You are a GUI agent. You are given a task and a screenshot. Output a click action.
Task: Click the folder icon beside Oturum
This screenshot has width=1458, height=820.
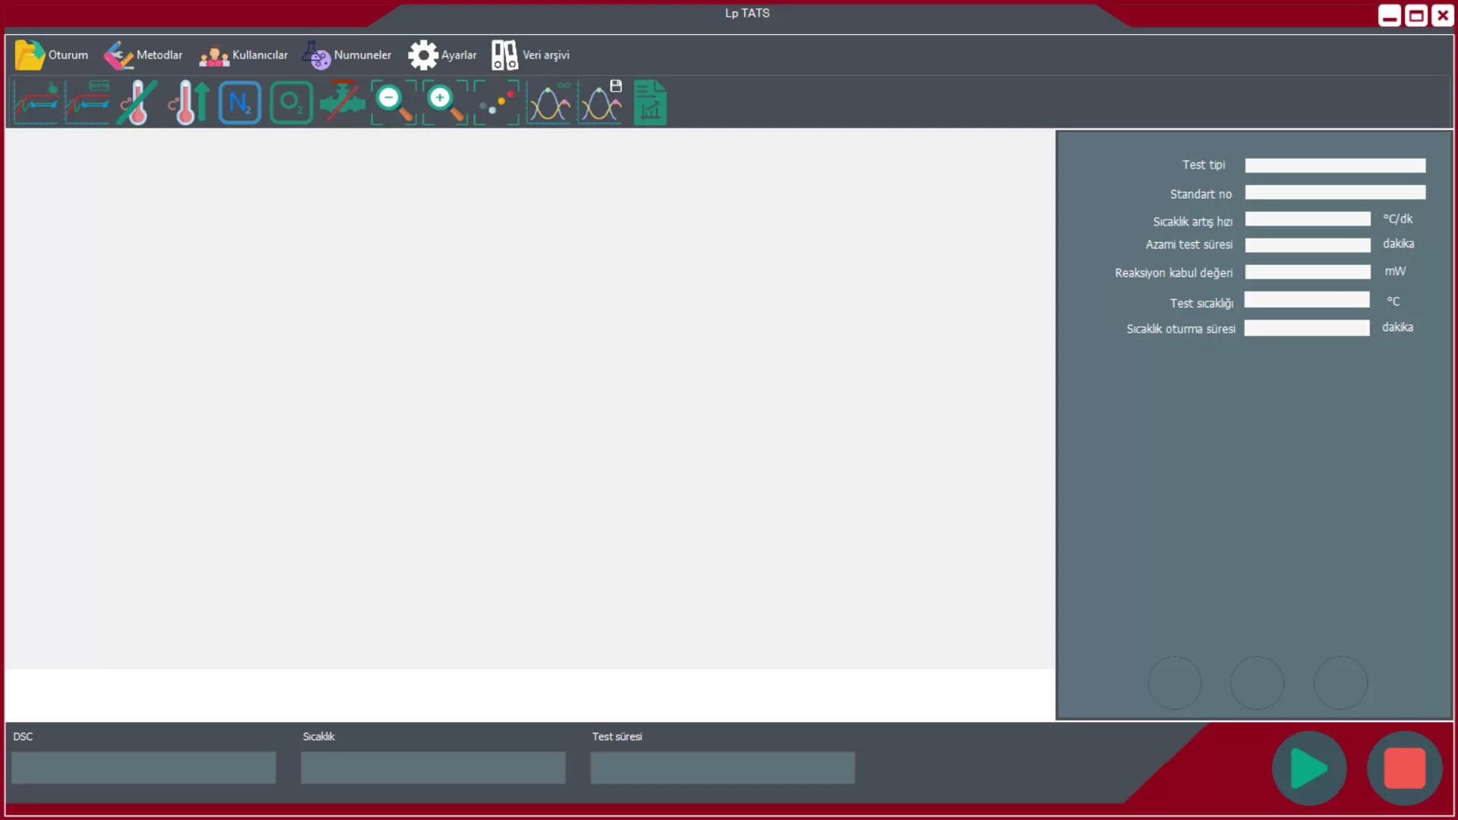30,55
